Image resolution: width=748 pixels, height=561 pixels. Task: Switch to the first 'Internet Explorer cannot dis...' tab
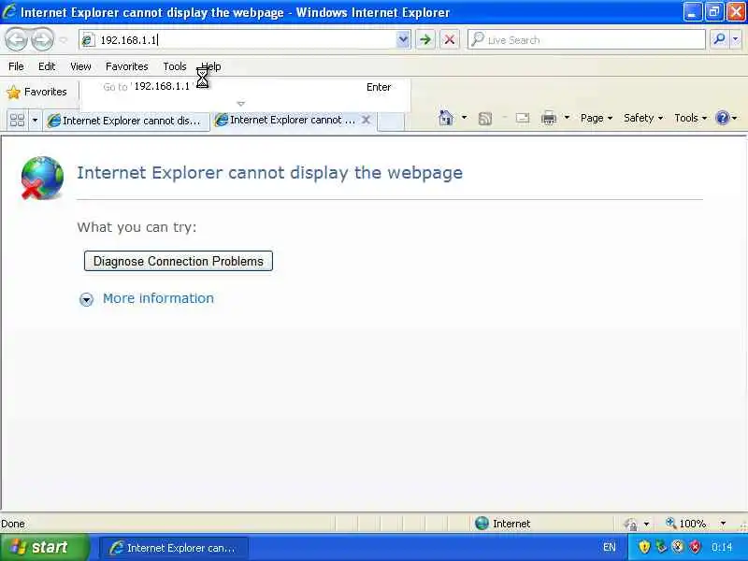126,121
